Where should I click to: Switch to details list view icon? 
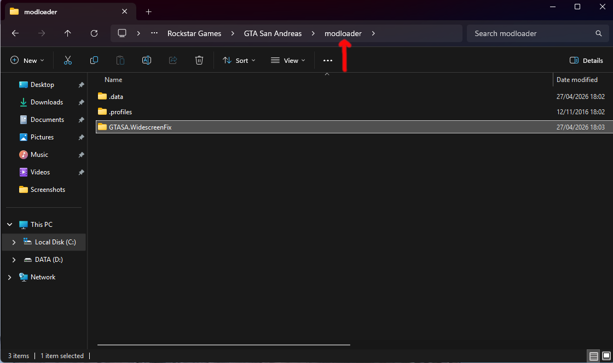click(x=593, y=356)
